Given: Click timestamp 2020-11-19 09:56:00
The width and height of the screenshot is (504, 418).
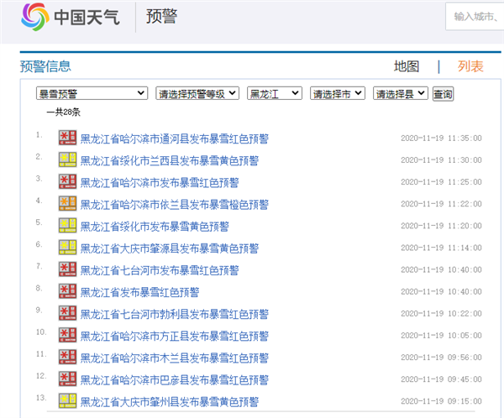Looking at the screenshot, I should tap(441, 358).
